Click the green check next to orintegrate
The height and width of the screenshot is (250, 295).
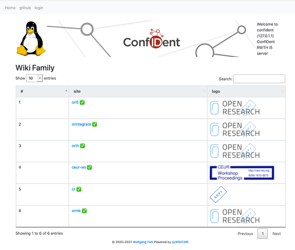[94, 124]
